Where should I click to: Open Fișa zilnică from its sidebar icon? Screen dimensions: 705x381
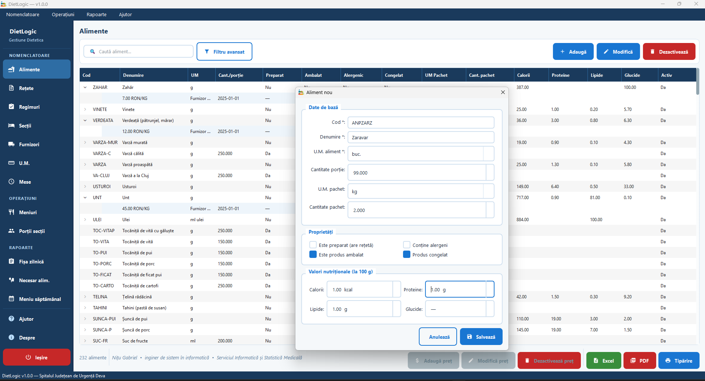click(11, 262)
